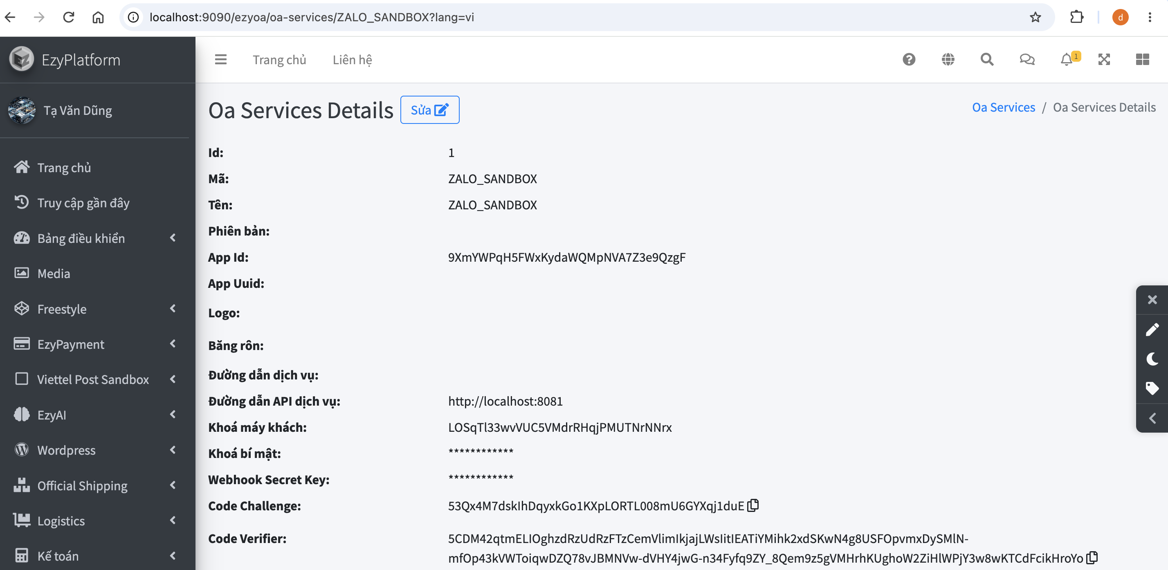Viewport: 1168px width, 570px height.
Task: Click the browser forward arrow
Action: [x=39, y=17]
